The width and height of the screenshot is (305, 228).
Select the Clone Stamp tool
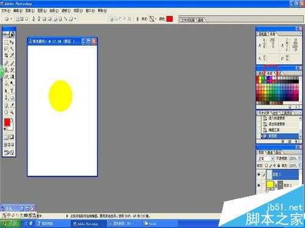6,70
